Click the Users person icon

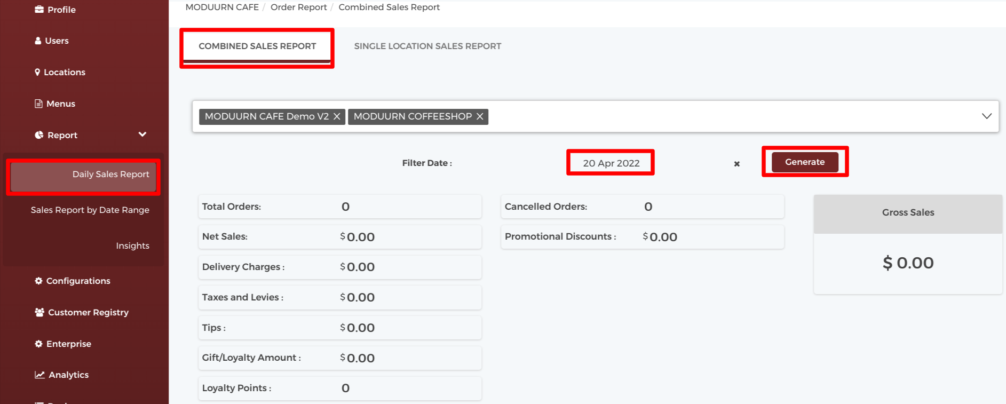[38, 41]
